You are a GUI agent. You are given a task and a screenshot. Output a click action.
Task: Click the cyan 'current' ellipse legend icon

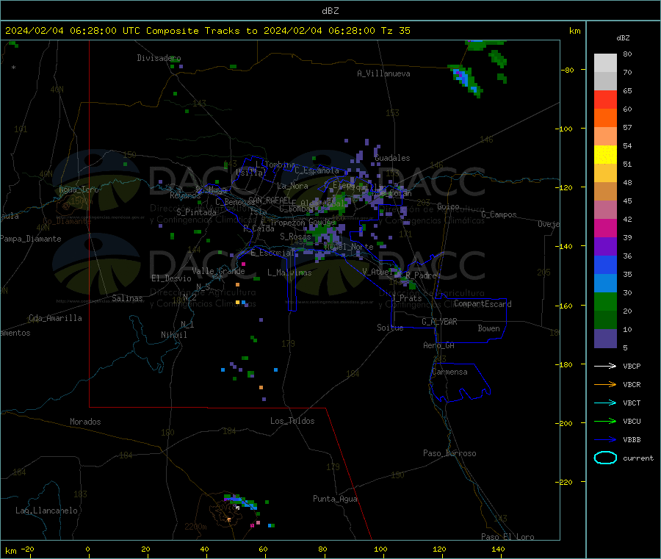tap(605, 458)
